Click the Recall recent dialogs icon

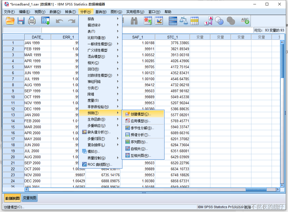click(45, 20)
